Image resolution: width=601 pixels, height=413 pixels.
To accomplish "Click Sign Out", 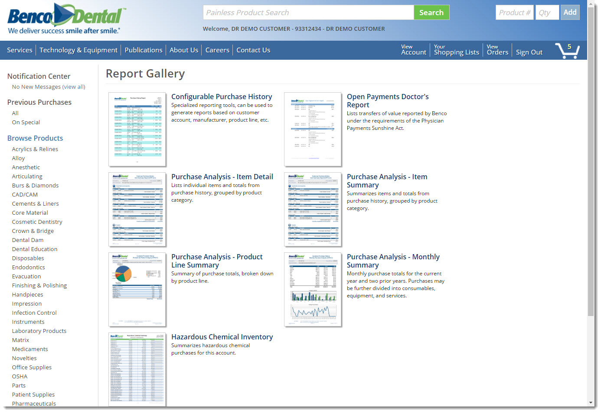I will [x=529, y=52].
